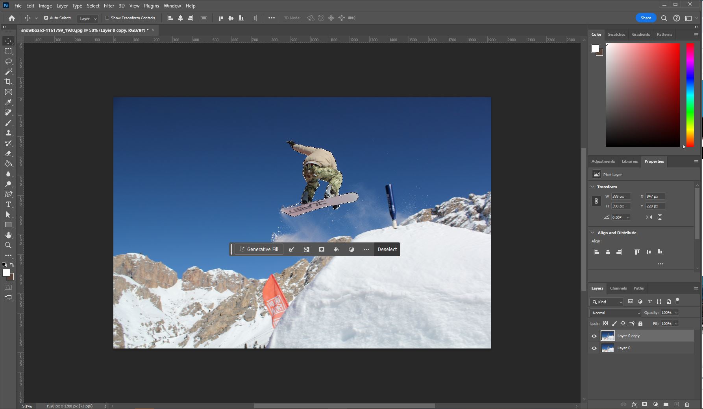Open the Fill value dropdown arrow
The height and width of the screenshot is (409, 703).
coord(676,323)
